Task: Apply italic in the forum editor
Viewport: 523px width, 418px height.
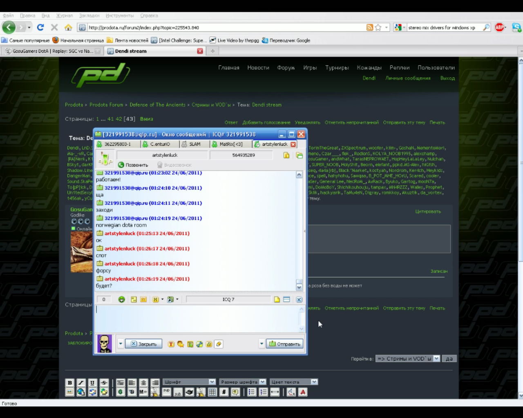Action: point(81,382)
